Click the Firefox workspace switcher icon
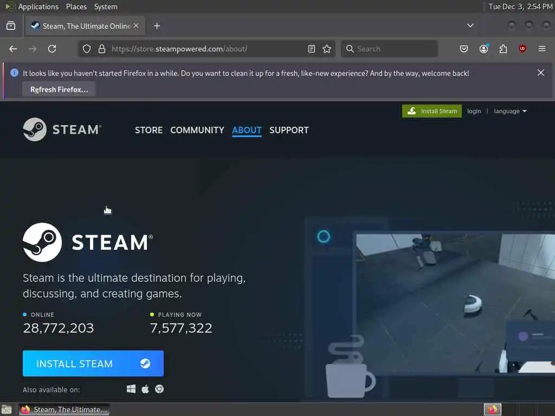 [x=493, y=409]
